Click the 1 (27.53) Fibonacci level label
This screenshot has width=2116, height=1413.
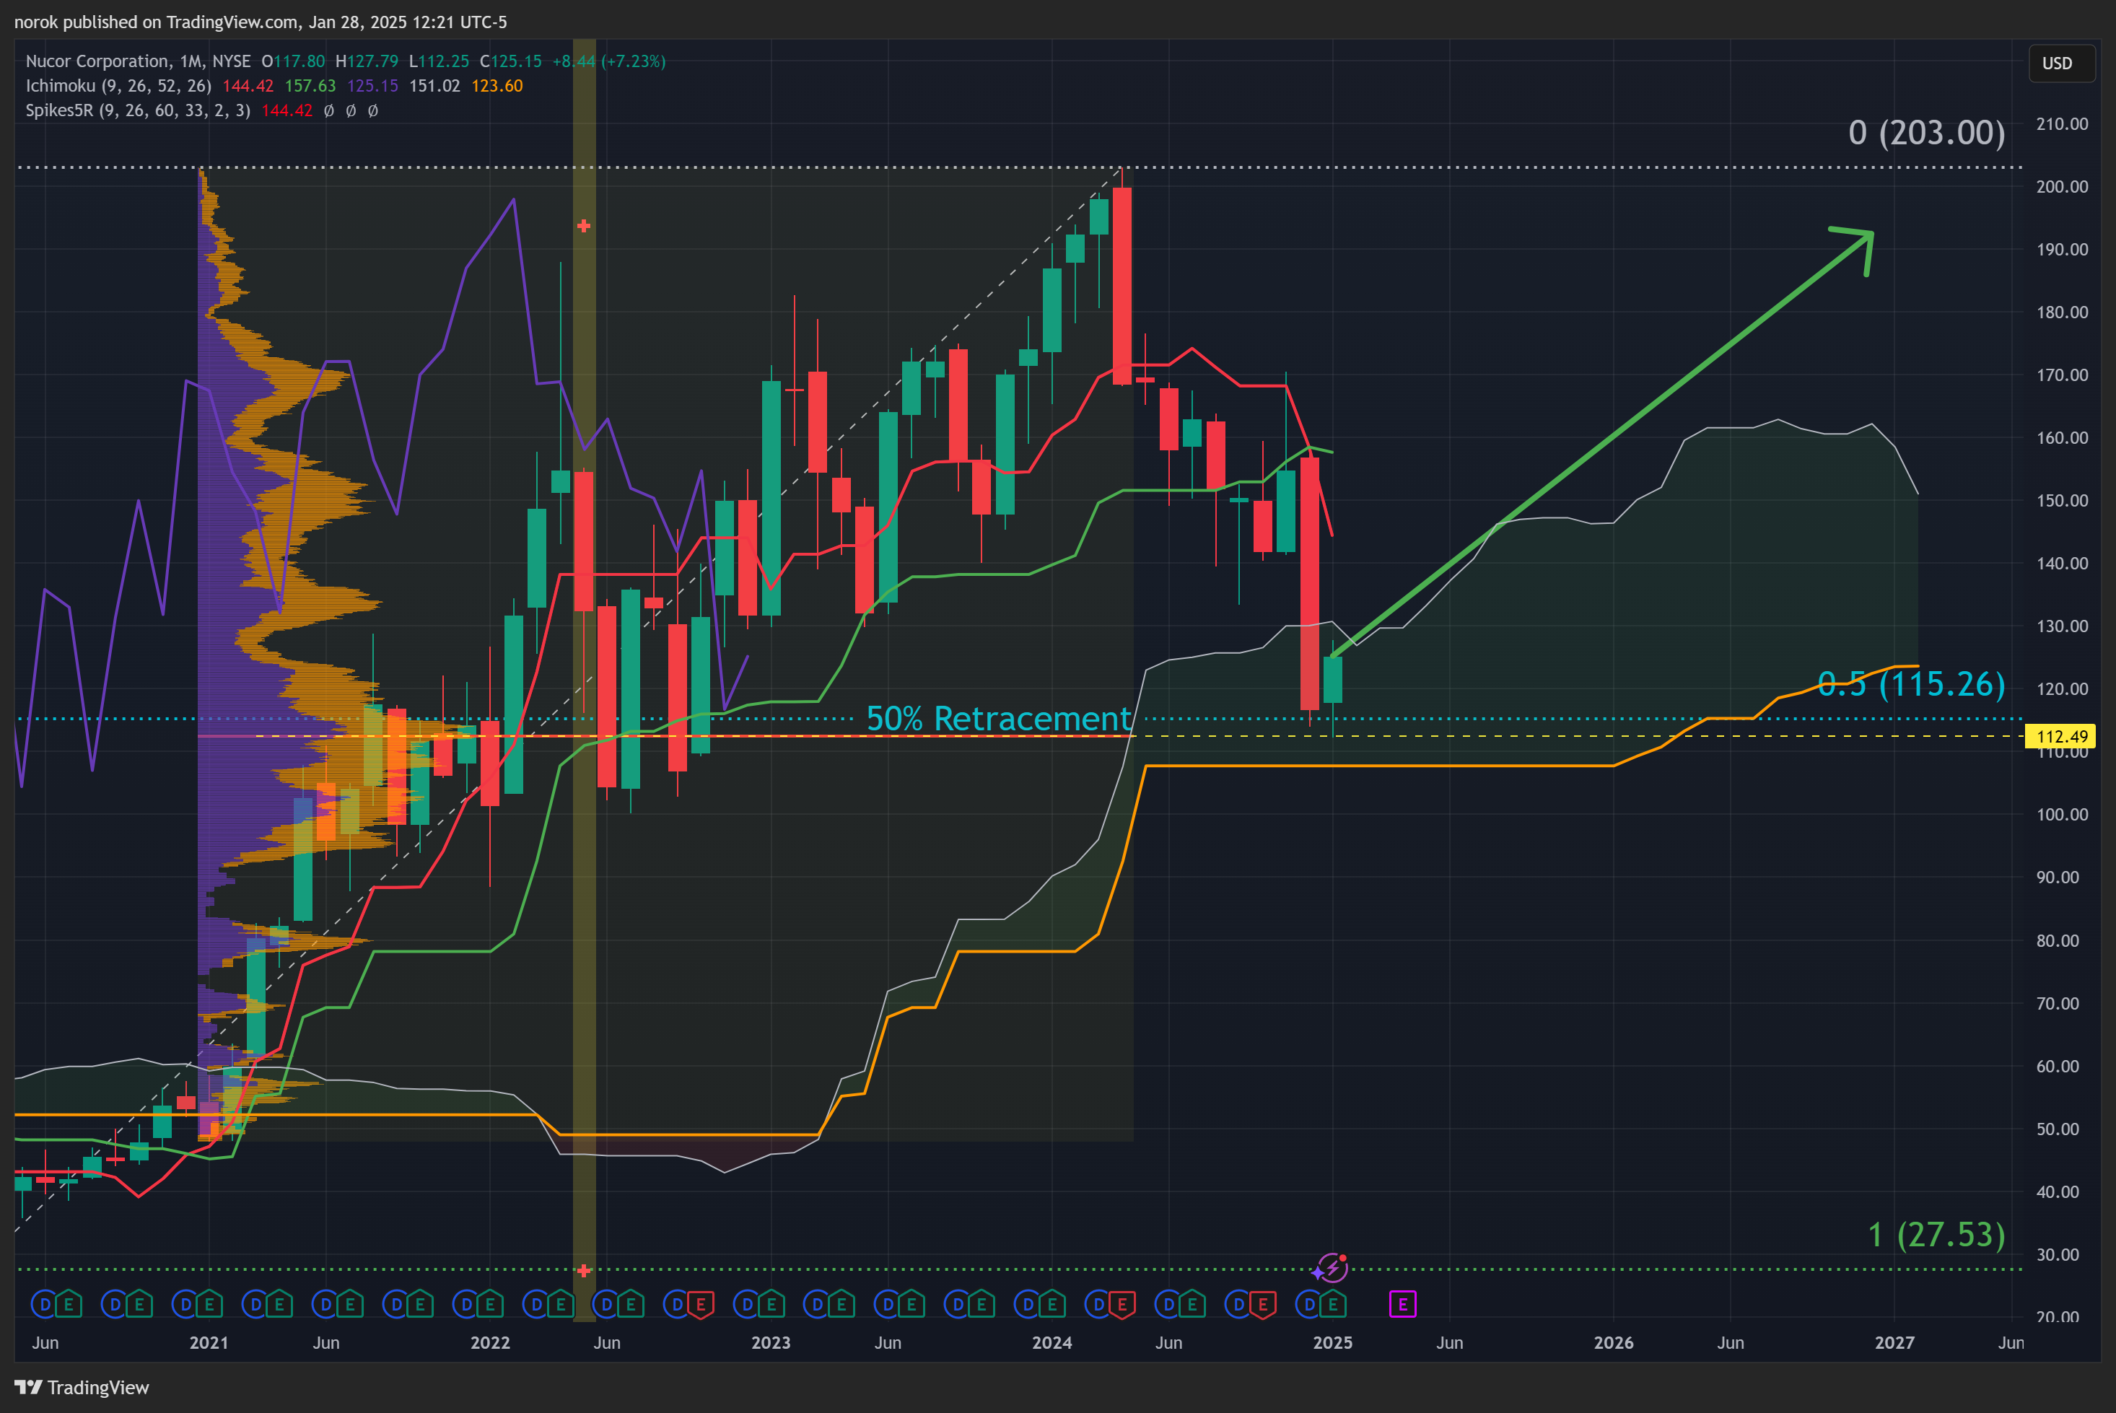point(1937,1235)
